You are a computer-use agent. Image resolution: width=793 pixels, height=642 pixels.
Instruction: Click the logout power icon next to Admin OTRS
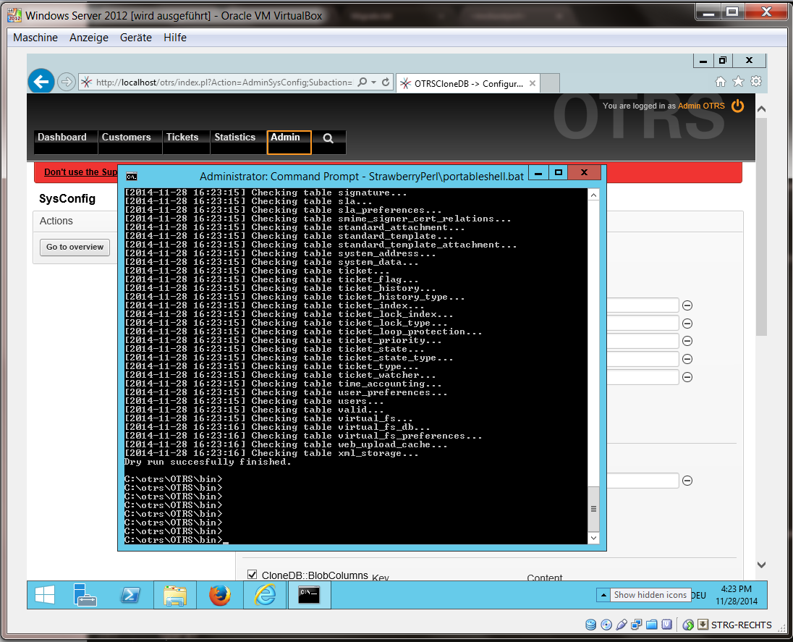tap(737, 105)
